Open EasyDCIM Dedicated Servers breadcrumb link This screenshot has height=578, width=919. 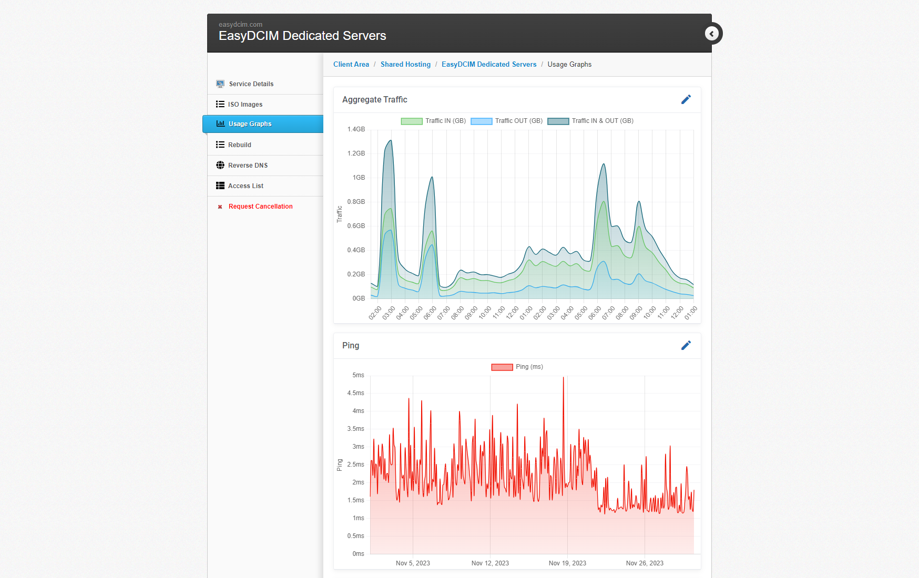[489, 64]
